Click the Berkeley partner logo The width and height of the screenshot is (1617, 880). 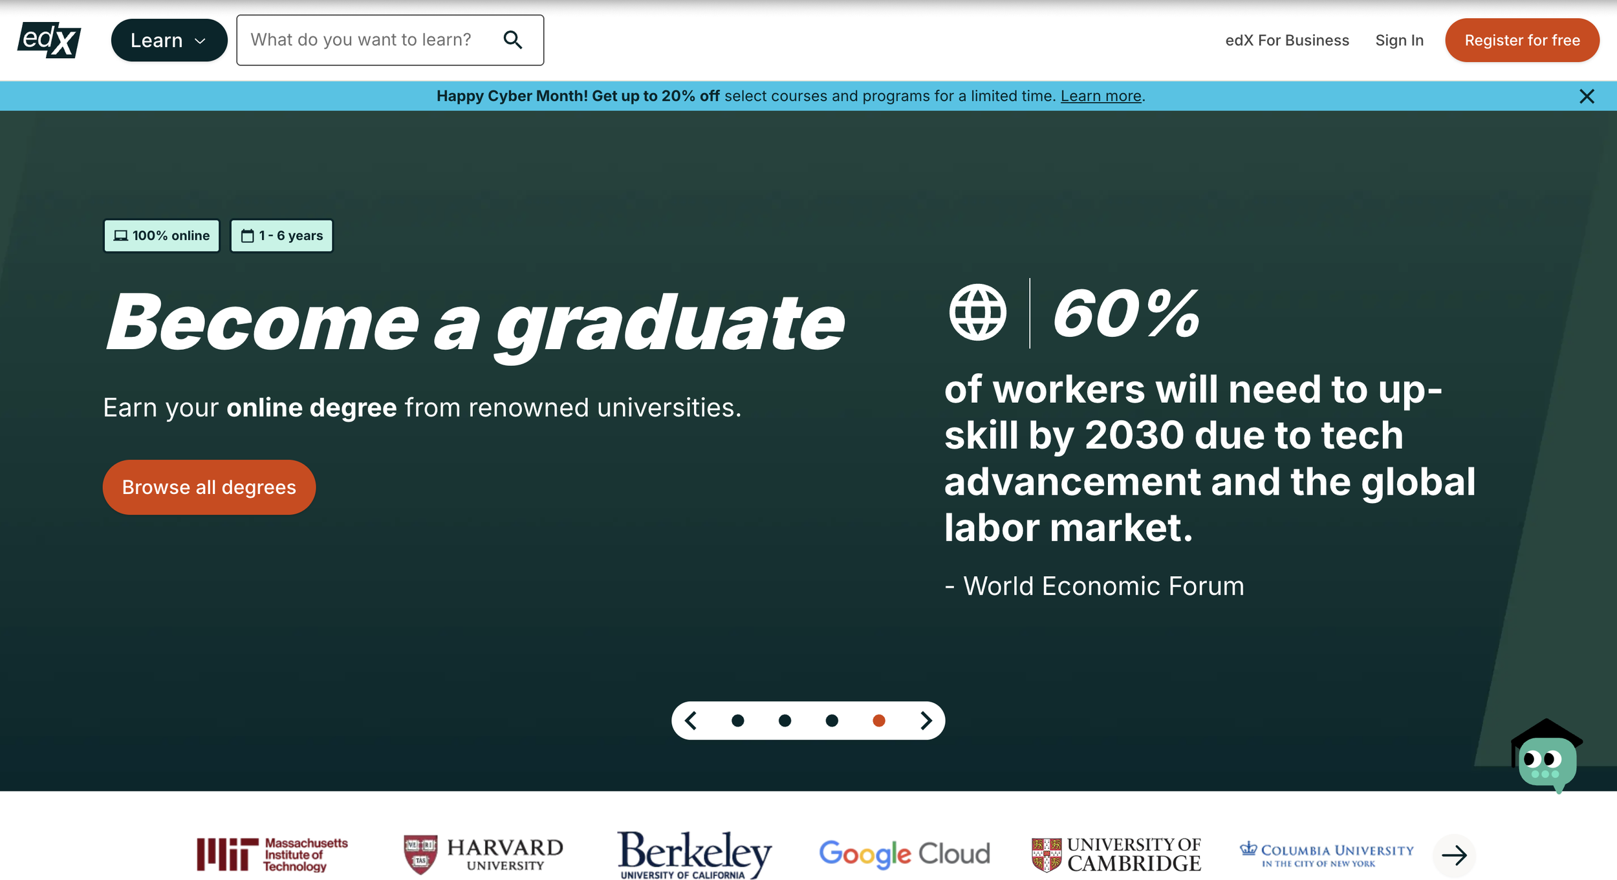[695, 855]
